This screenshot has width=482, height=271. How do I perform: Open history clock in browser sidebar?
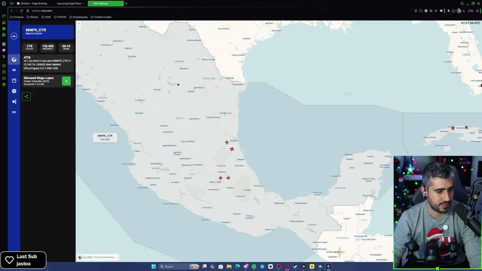(4, 72)
